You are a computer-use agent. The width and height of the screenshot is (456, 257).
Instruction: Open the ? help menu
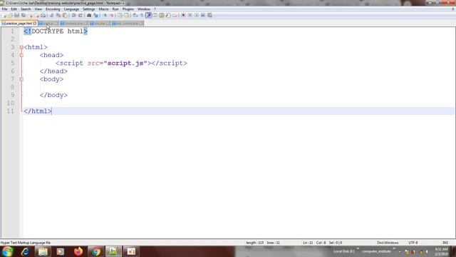click(155, 9)
